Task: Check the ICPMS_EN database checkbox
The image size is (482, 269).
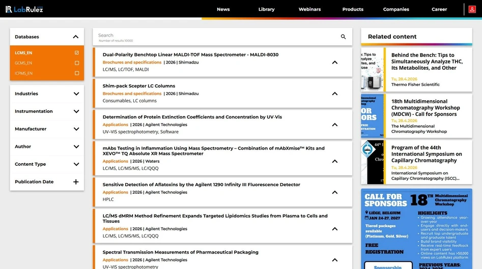Action: click(x=77, y=73)
